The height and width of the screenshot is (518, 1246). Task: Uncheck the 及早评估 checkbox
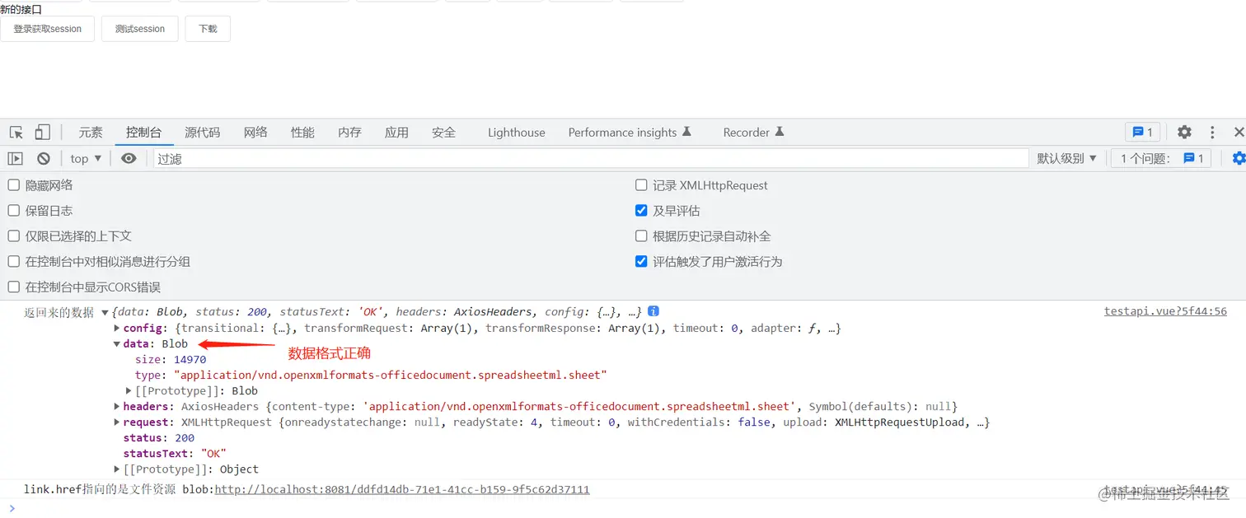click(x=641, y=211)
